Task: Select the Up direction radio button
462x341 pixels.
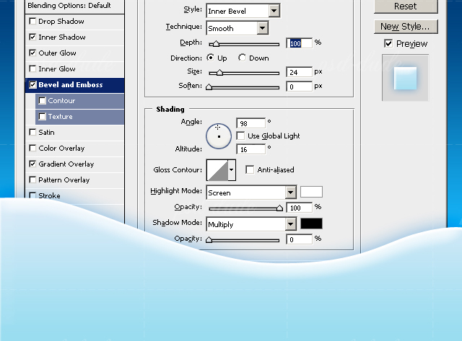Action: coord(210,58)
